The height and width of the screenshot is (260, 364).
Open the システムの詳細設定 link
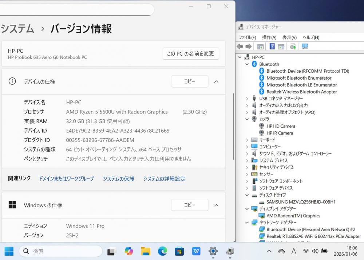(x=164, y=179)
